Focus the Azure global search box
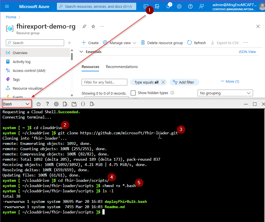This screenshot has width=265, height=222. (x=97, y=6)
